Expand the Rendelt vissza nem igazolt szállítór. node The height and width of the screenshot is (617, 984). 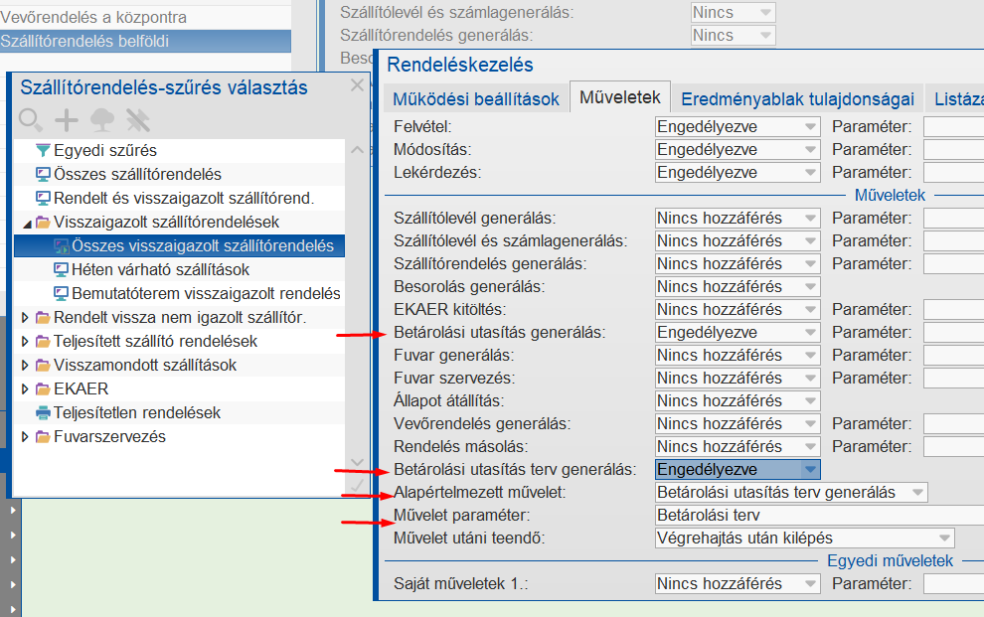click(25, 317)
